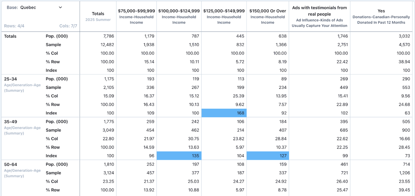Select the $150,000 Or Over column header
Screen dimensions: 415x196
tap(268, 16)
